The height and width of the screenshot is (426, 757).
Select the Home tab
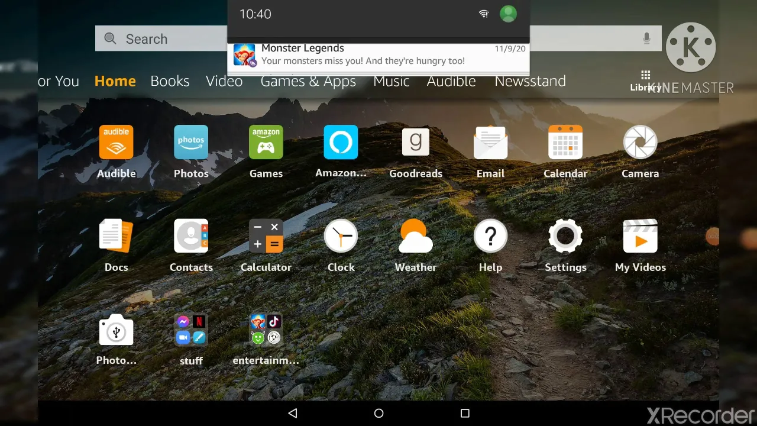point(115,81)
